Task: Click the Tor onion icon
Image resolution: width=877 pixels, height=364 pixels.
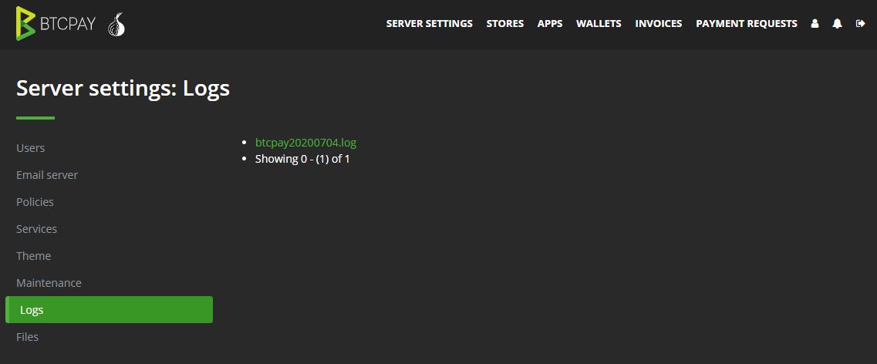Action: pos(116,25)
